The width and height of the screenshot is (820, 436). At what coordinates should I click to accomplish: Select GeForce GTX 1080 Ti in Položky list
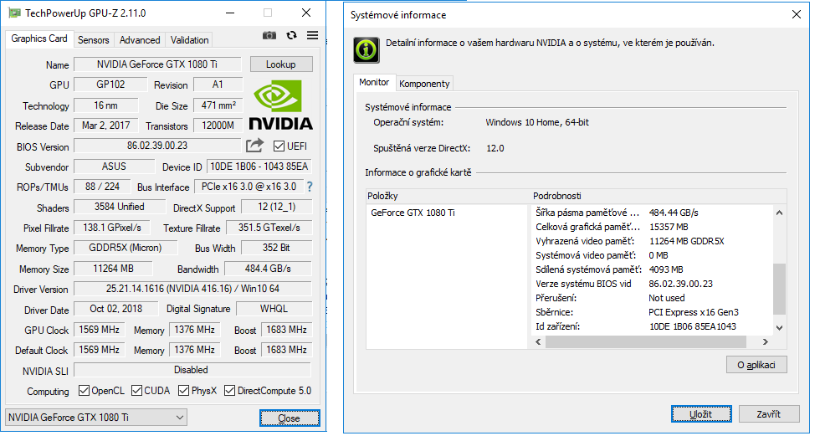coord(413,213)
